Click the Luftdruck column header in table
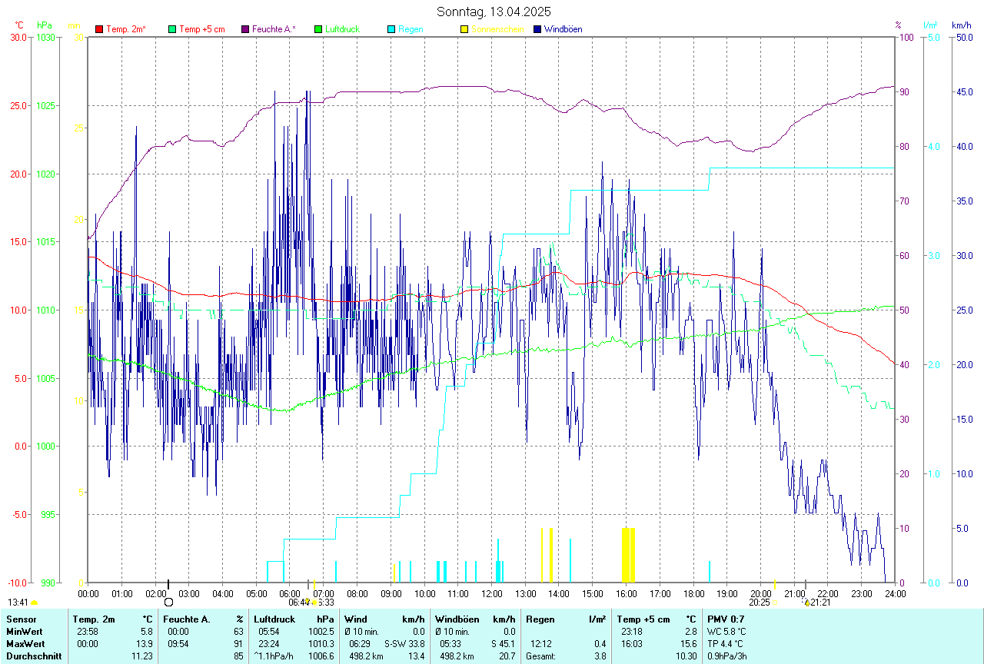 [274, 619]
